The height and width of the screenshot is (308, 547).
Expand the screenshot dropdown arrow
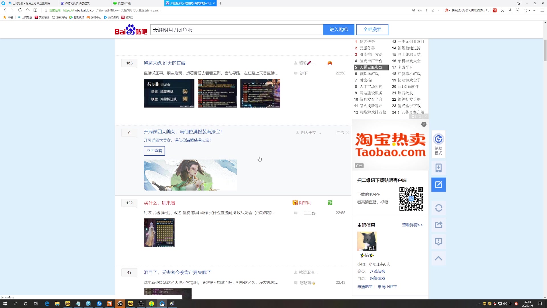tap(521, 10)
